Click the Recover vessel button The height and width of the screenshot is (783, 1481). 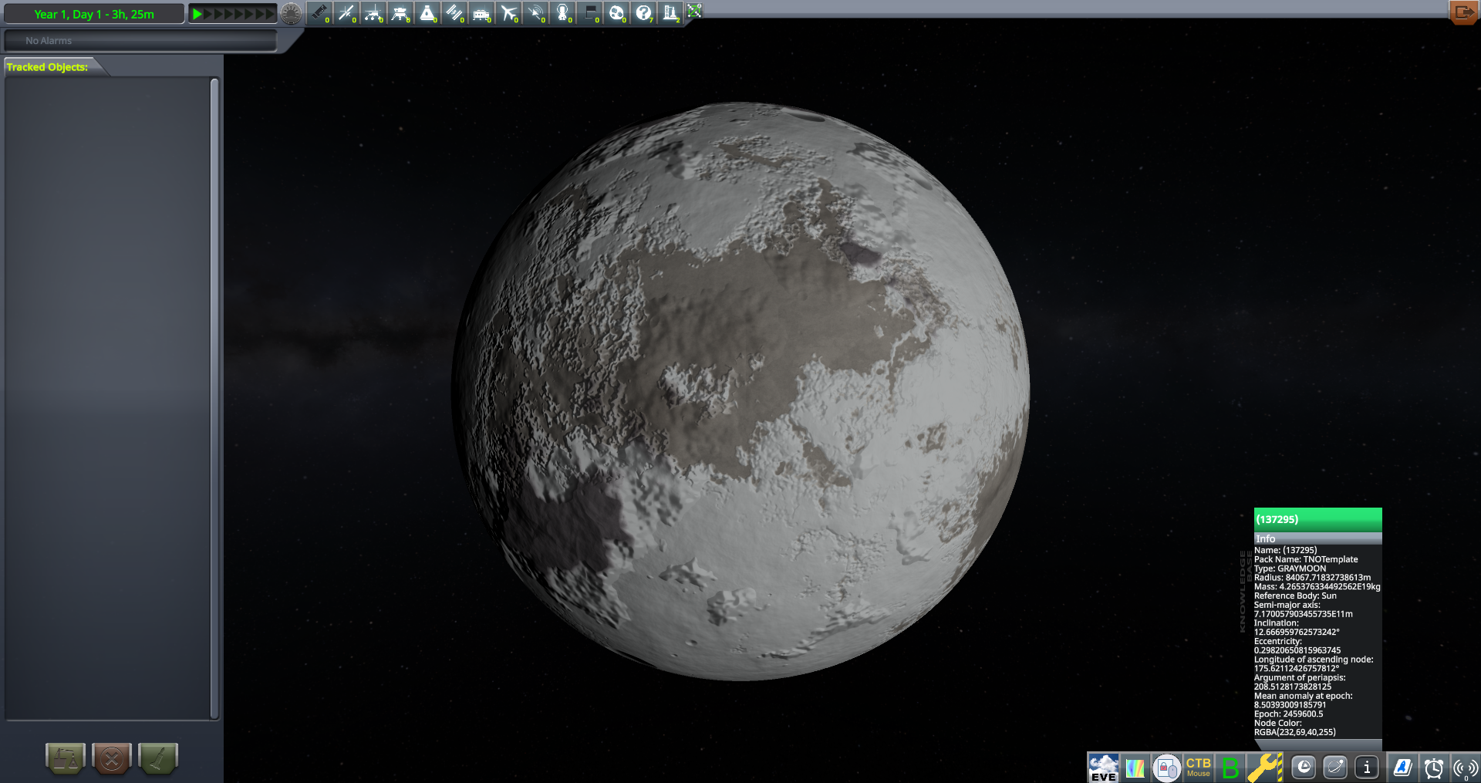(66, 758)
